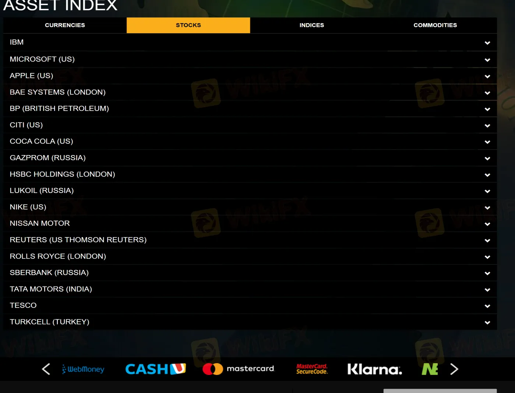The image size is (515, 393).
Task: Click the partially visible green N logo
Action: (430, 369)
